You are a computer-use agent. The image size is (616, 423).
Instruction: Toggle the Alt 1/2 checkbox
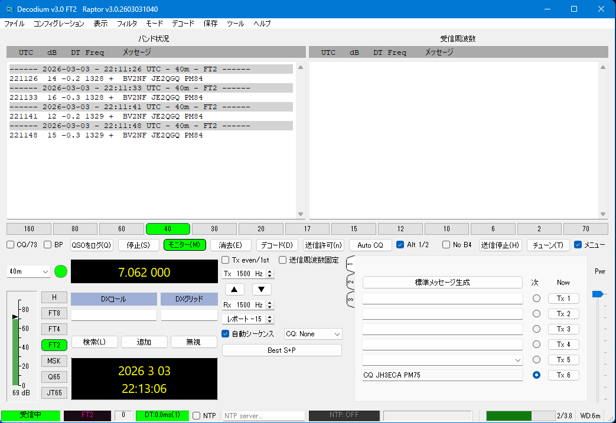[400, 245]
